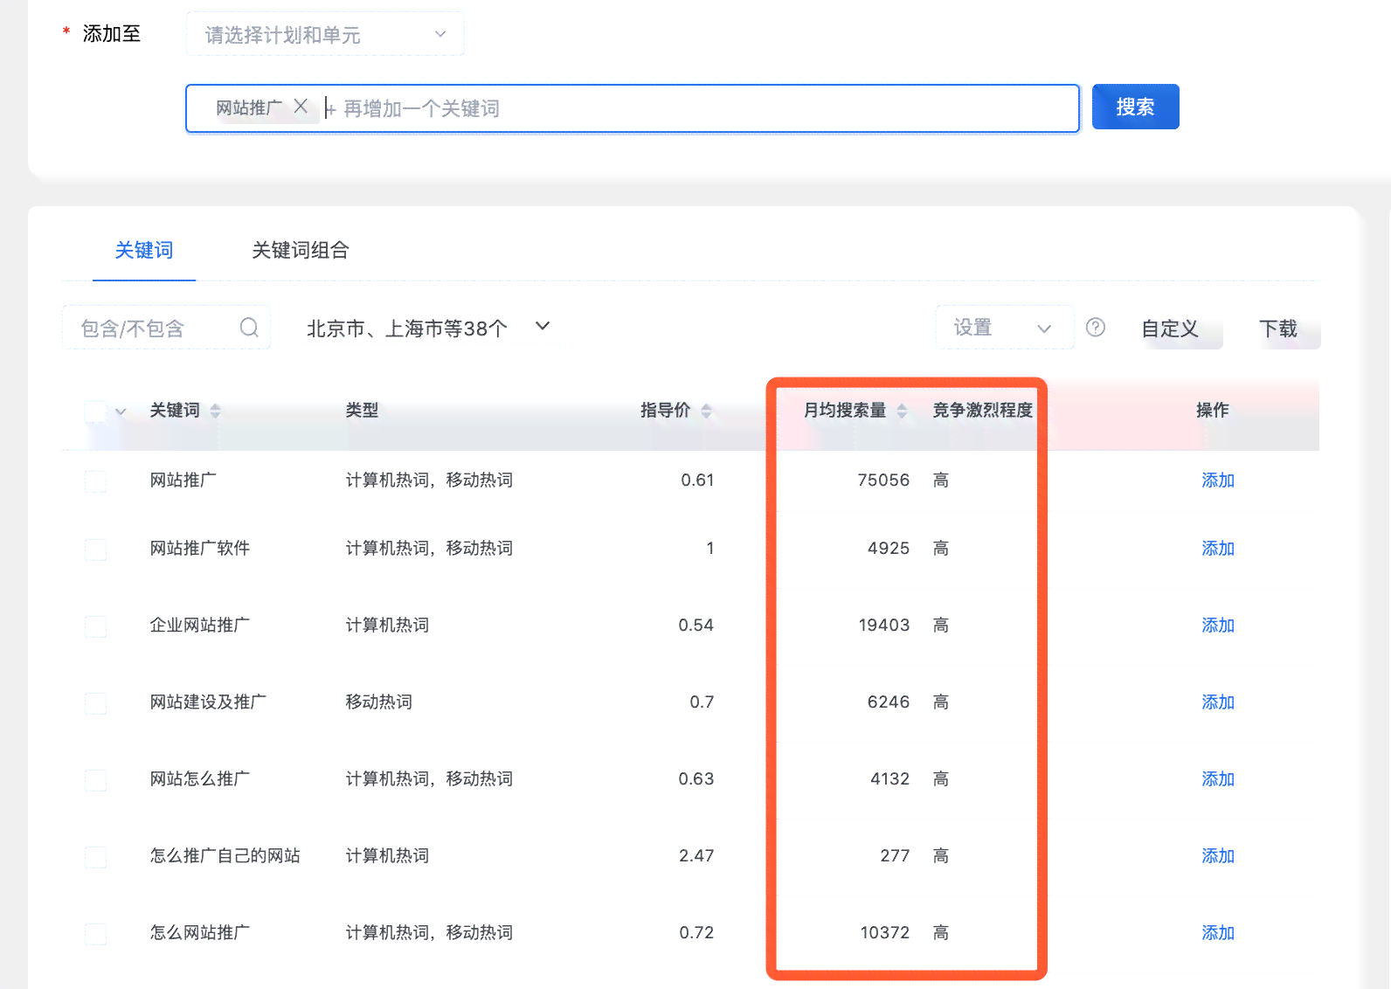This screenshot has height=989, width=1391.
Task: Select the keyword cell 怎么推广自己的网站
Action: click(x=225, y=856)
